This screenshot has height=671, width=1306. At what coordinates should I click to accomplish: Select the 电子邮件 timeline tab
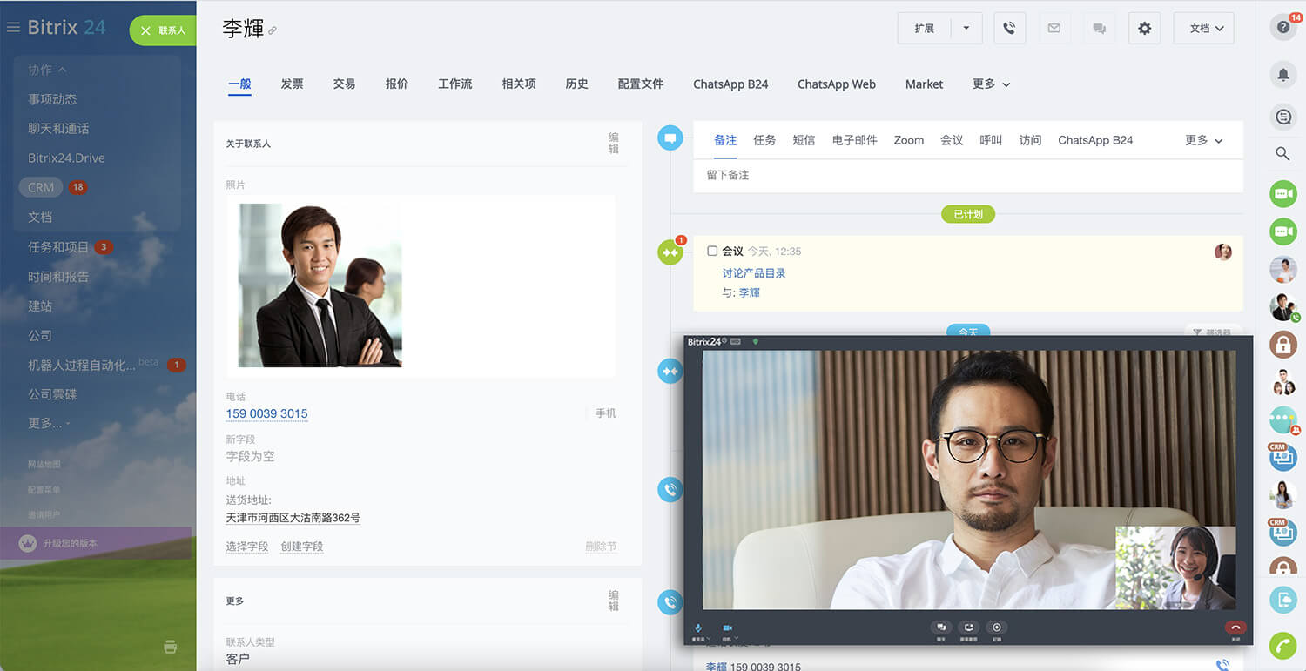[x=854, y=140]
